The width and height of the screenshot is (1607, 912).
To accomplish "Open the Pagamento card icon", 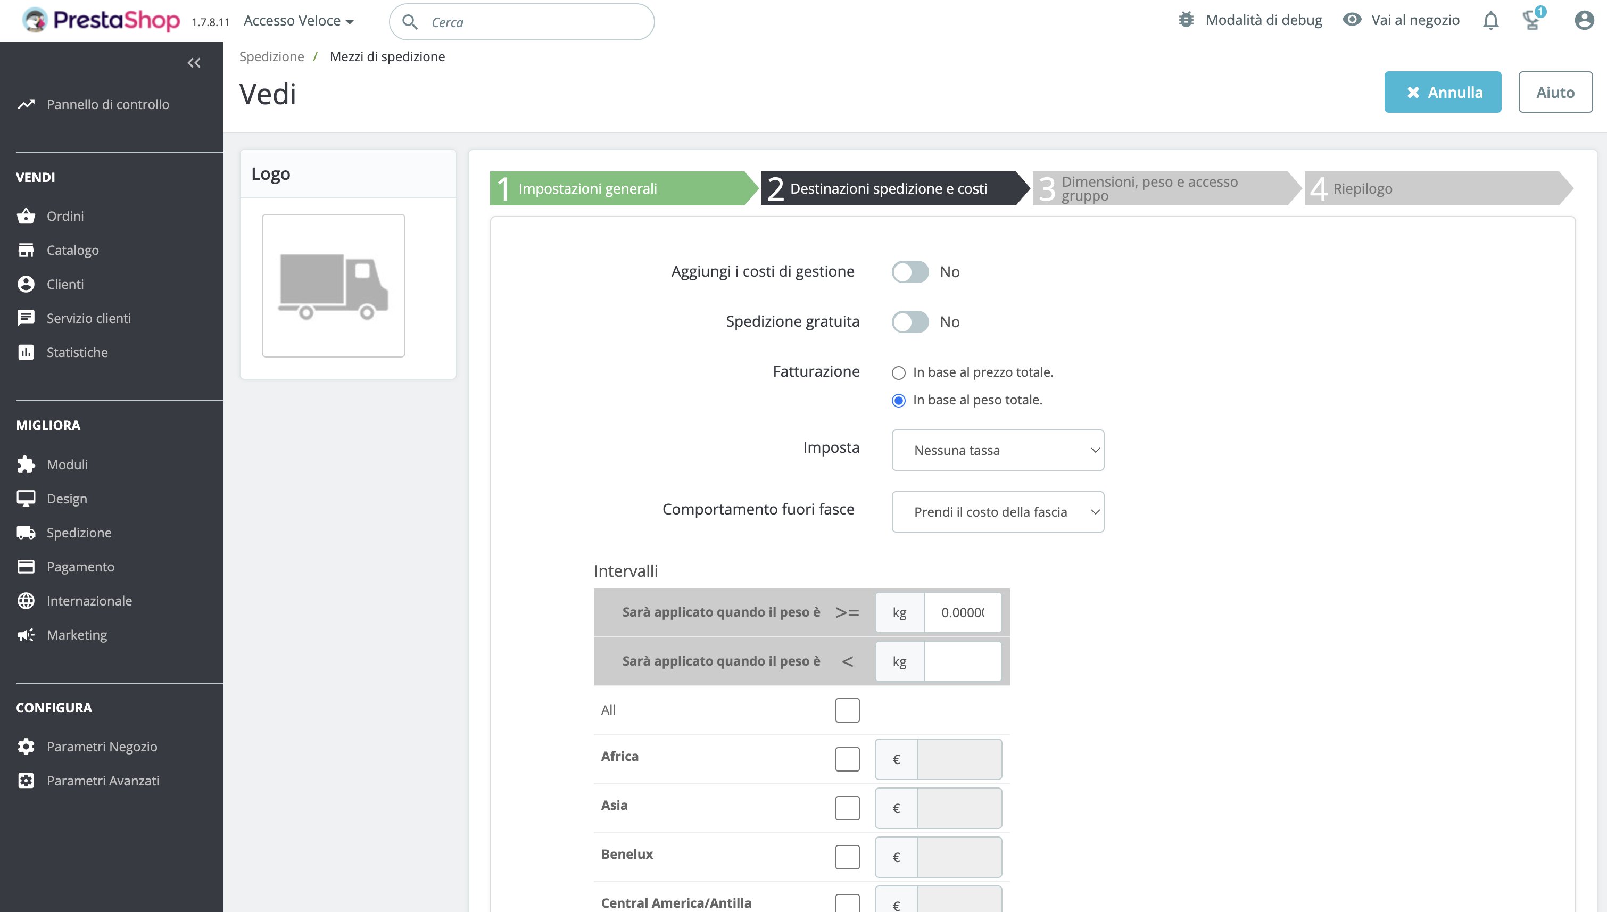I will 26,566.
